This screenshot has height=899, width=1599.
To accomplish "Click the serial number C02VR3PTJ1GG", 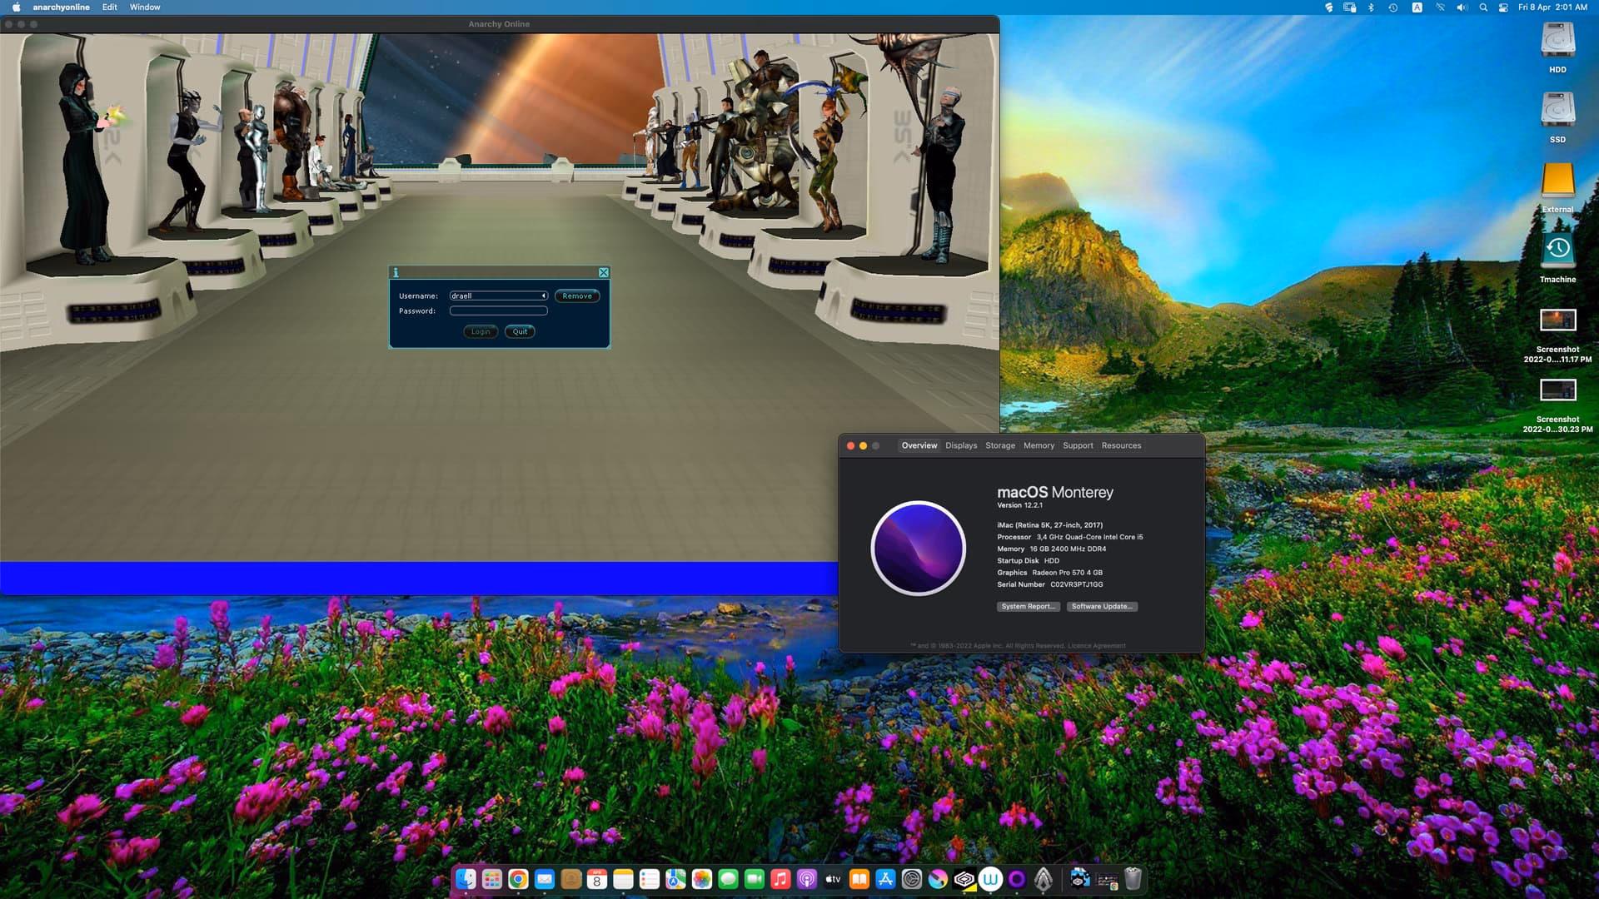I will (1076, 584).
